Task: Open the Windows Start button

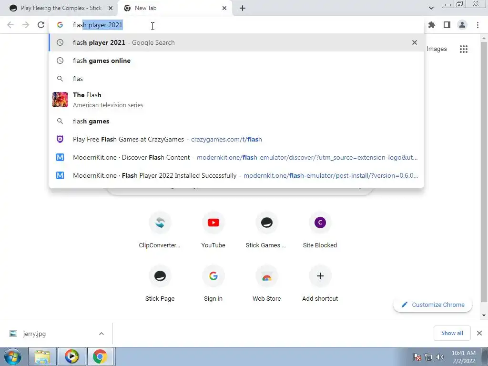Action: [x=13, y=356]
